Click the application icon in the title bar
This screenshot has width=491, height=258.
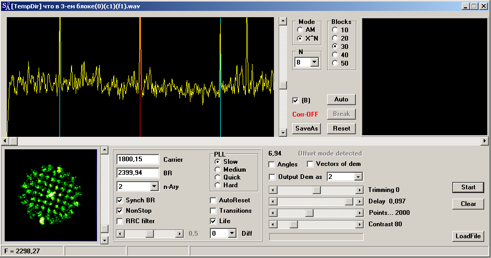click(5, 6)
